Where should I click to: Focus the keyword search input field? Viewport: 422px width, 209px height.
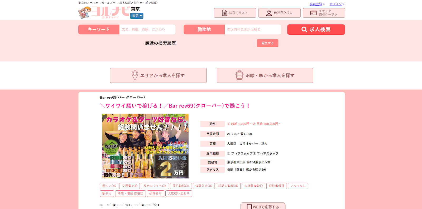point(147,29)
